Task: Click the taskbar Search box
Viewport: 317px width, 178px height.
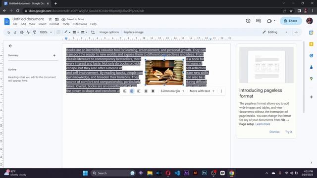Action: pos(113,173)
